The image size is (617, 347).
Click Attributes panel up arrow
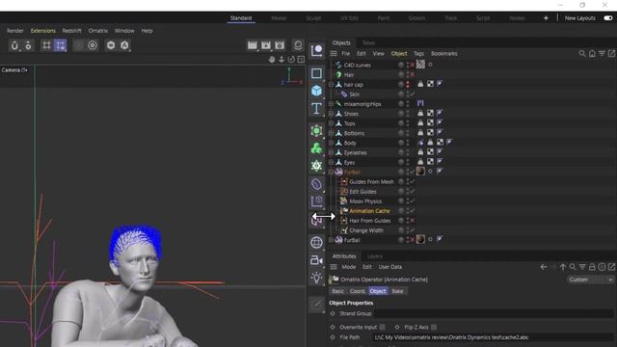click(x=563, y=267)
